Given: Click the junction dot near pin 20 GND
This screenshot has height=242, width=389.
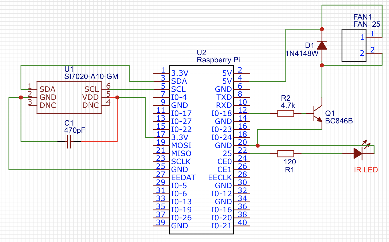Looking at the screenshot, I should [x=258, y=146].
